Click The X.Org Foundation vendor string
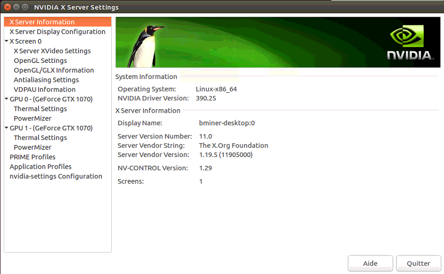Viewport: 444px width, 274px height. pyautogui.click(x=234, y=145)
